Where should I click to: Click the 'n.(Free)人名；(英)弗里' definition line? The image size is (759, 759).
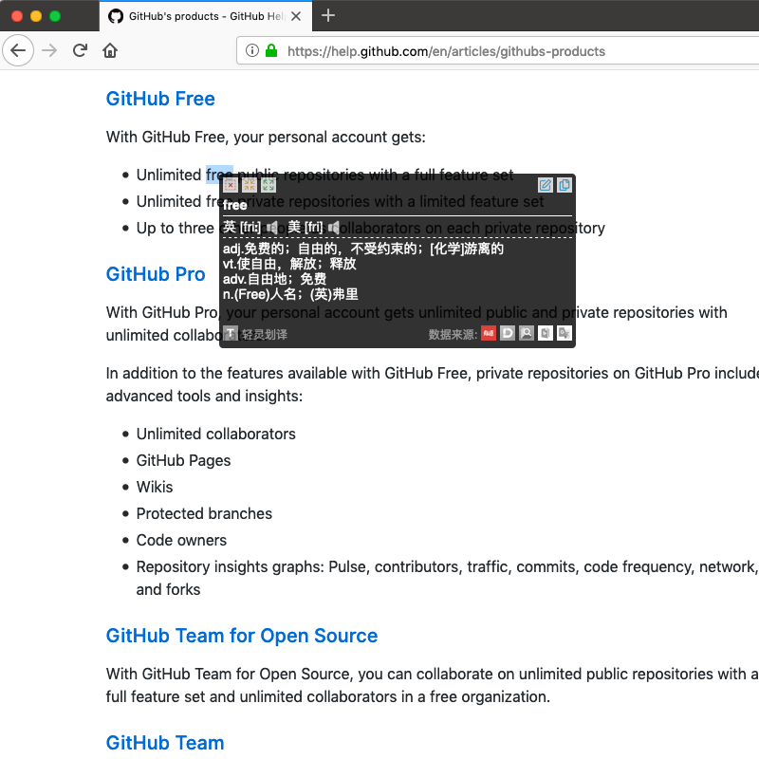290,294
